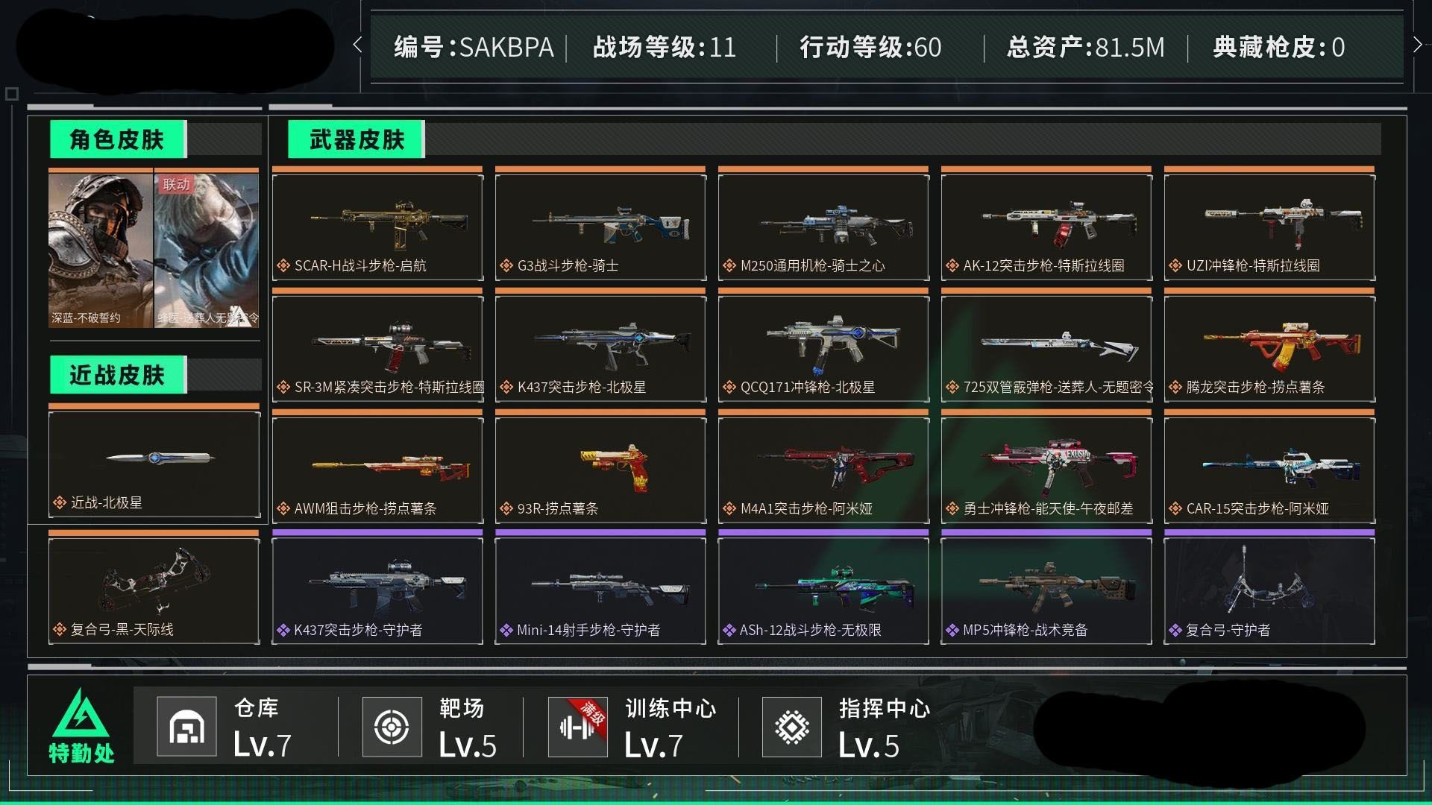1432x805 pixels.
Task: Click the green 特勤处 triangle logo
Action: (81, 713)
